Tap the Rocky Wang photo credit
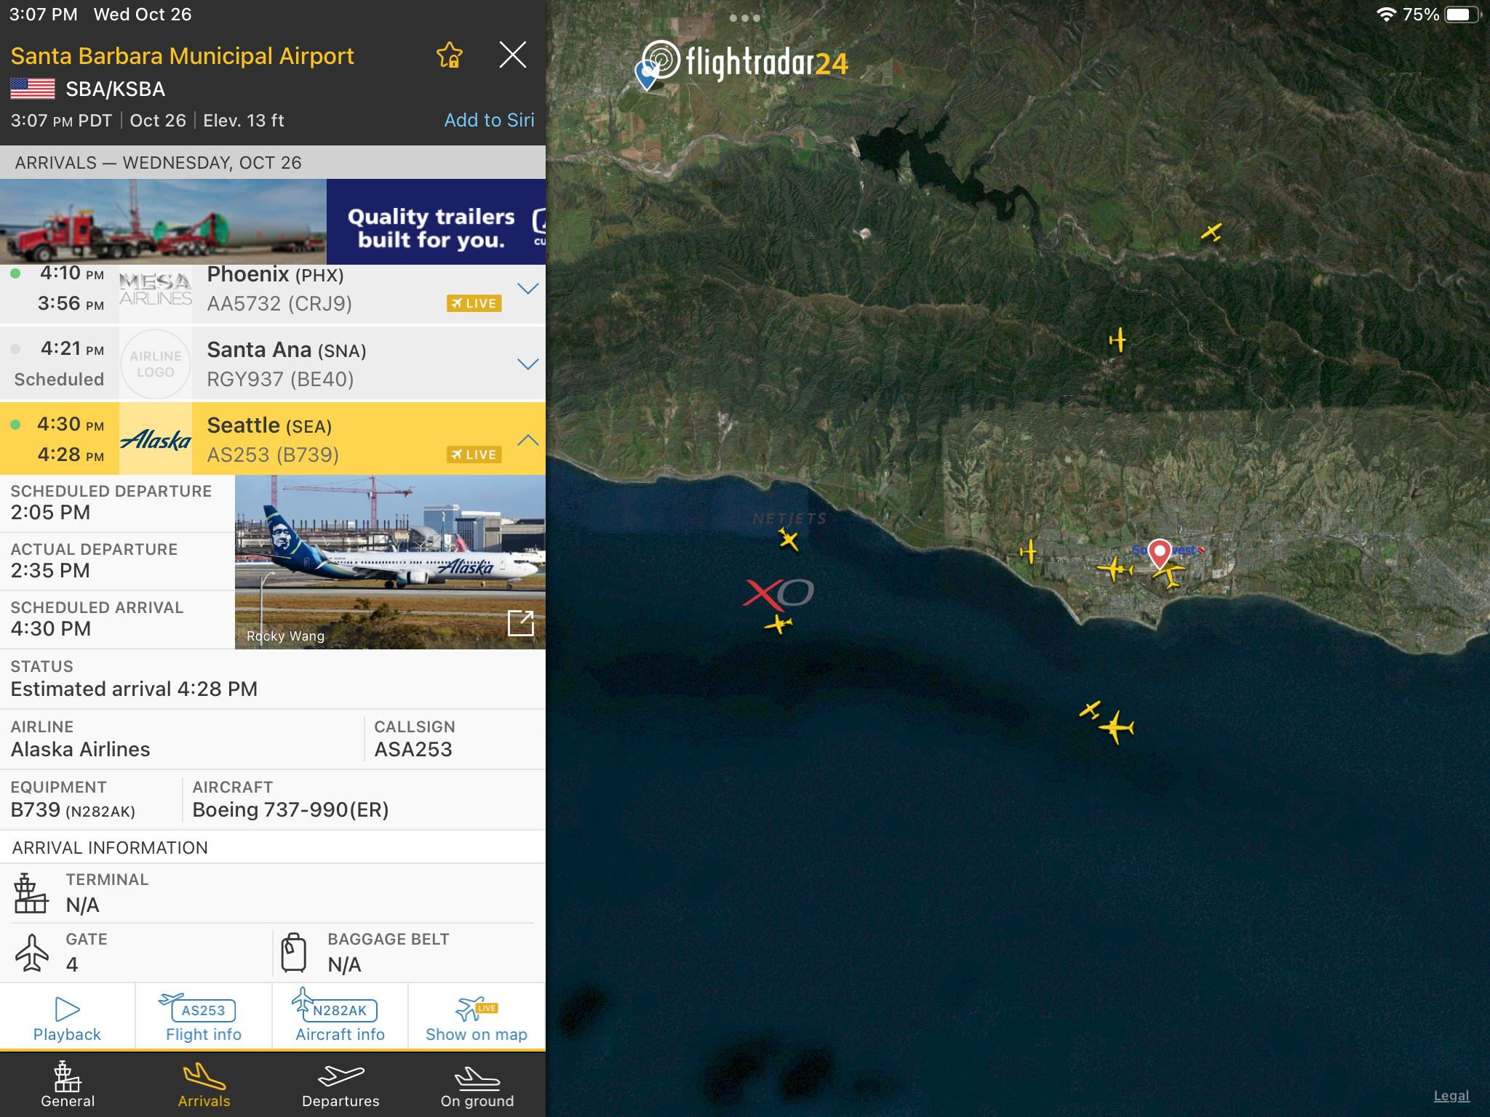The height and width of the screenshot is (1117, 1490). click(x=285, y=636)
